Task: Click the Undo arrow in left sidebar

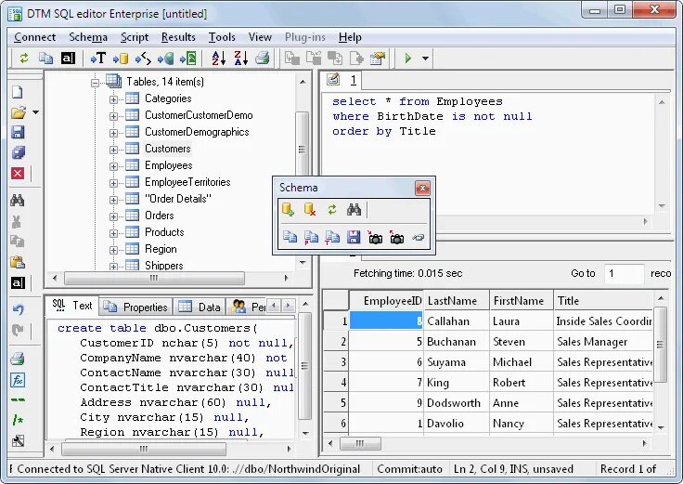Action: pos(18,309)
